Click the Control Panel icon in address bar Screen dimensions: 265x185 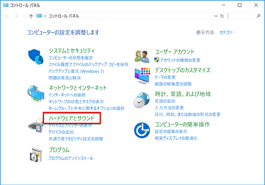pos(39,16)
